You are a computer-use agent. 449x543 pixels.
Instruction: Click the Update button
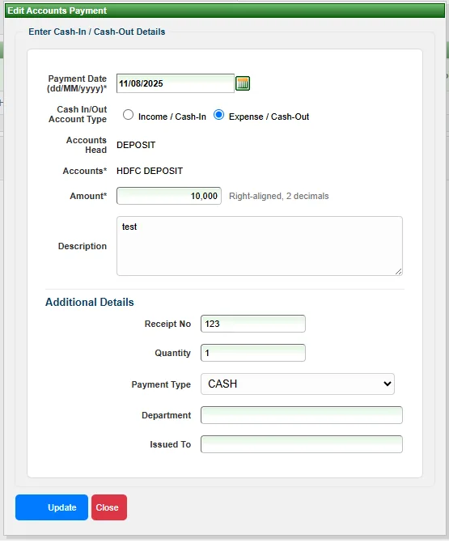(52, 507)
